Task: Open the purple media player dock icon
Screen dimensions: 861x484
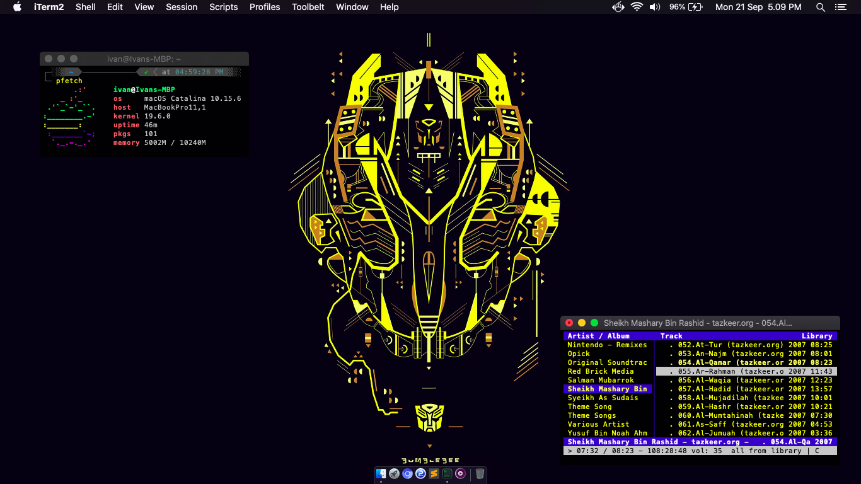Action: [x=460, y=473]
